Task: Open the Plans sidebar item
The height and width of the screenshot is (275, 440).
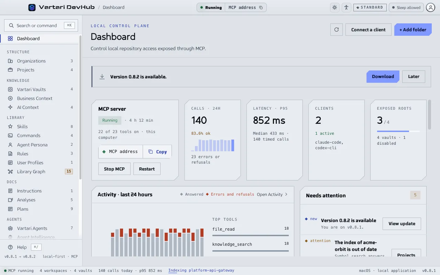Action: pyautogui.click(x=40, y=209)
